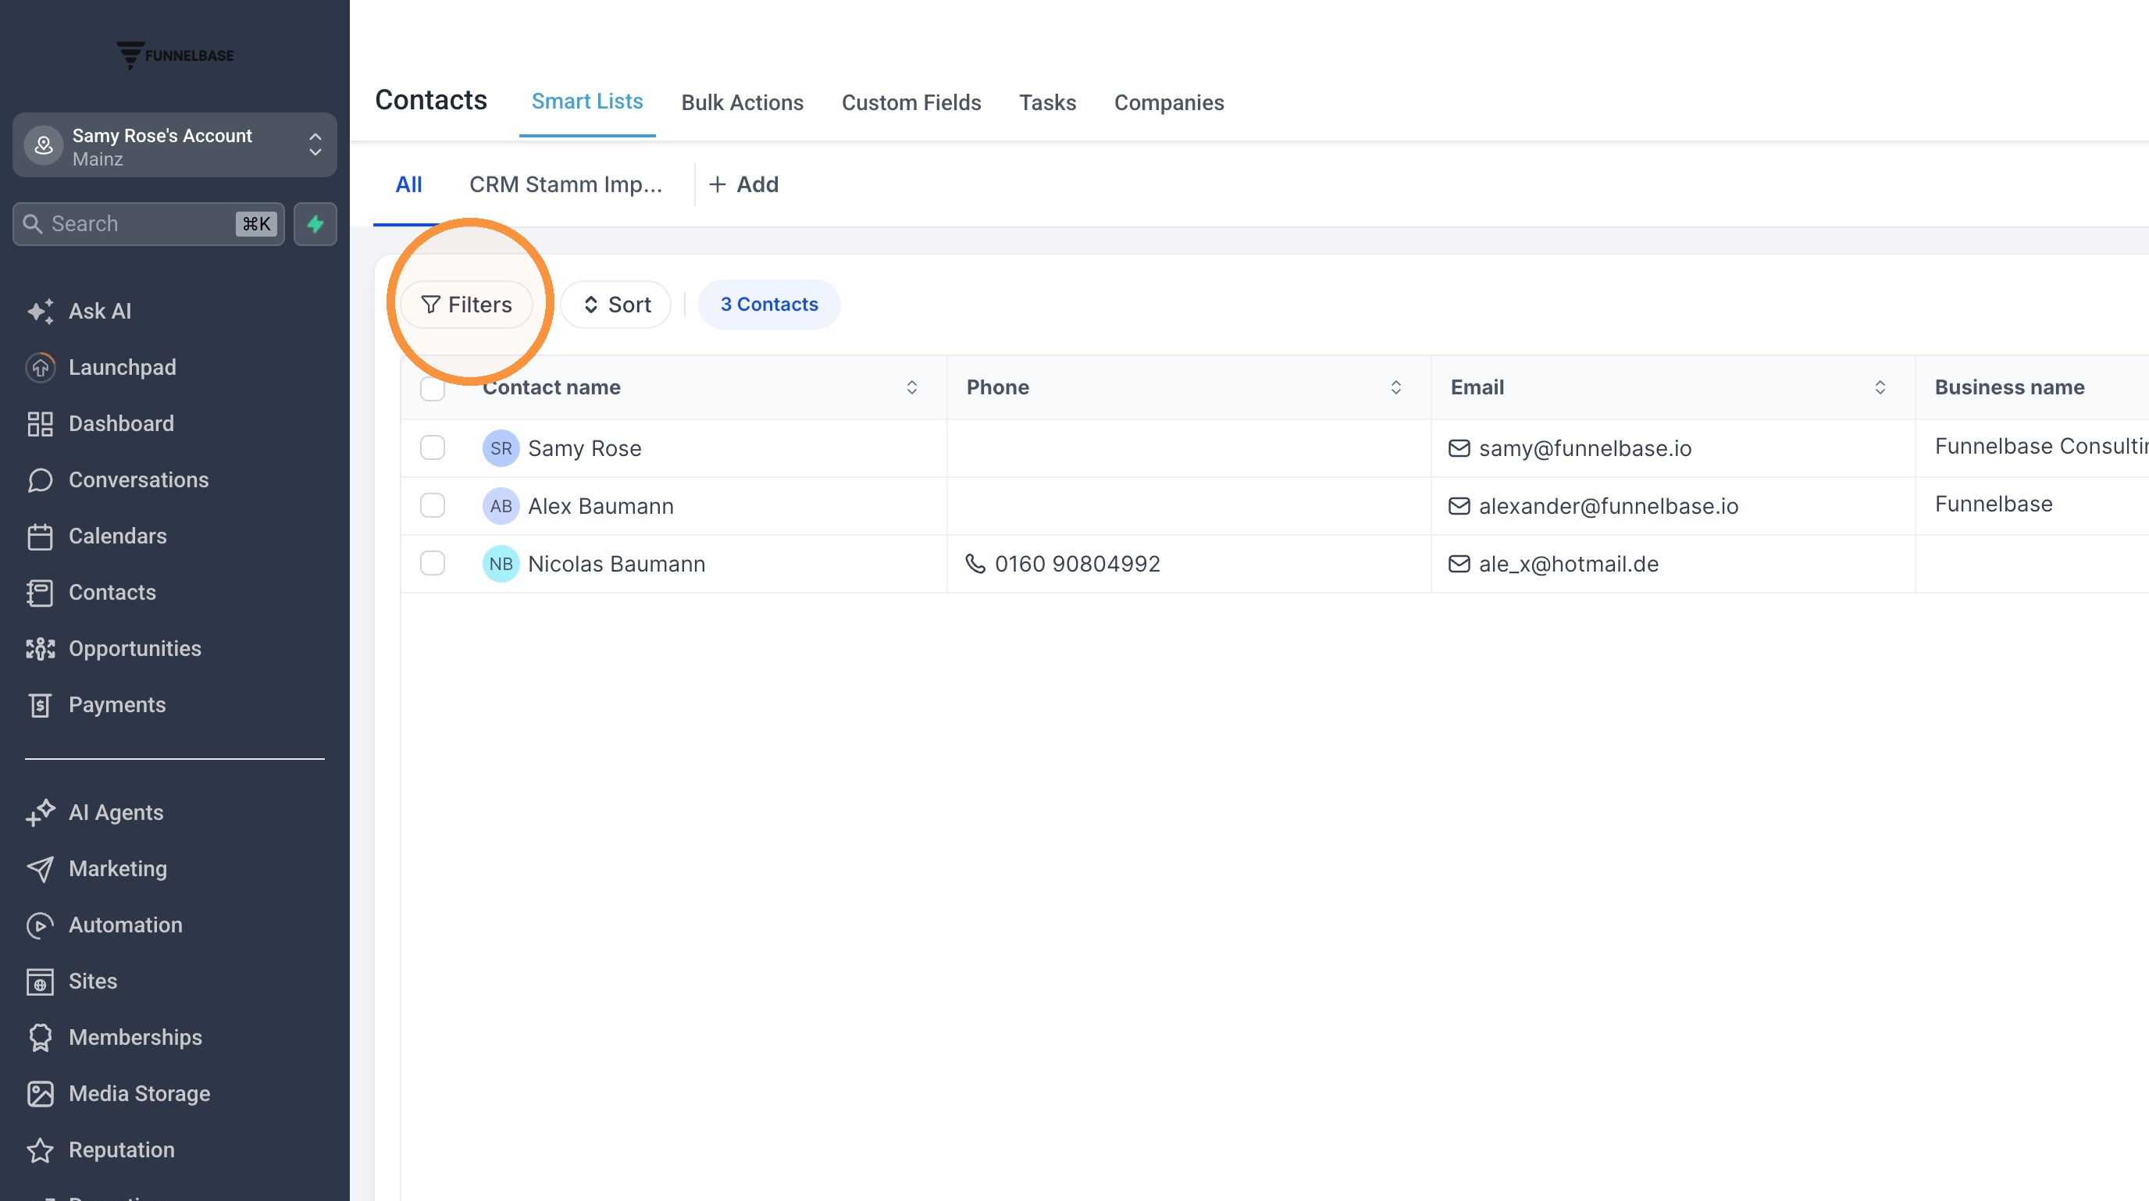This screenshot has height=1201, width=2149.
Task: Click the phone icon beside 0160 90804992
Action: (975, 564)
